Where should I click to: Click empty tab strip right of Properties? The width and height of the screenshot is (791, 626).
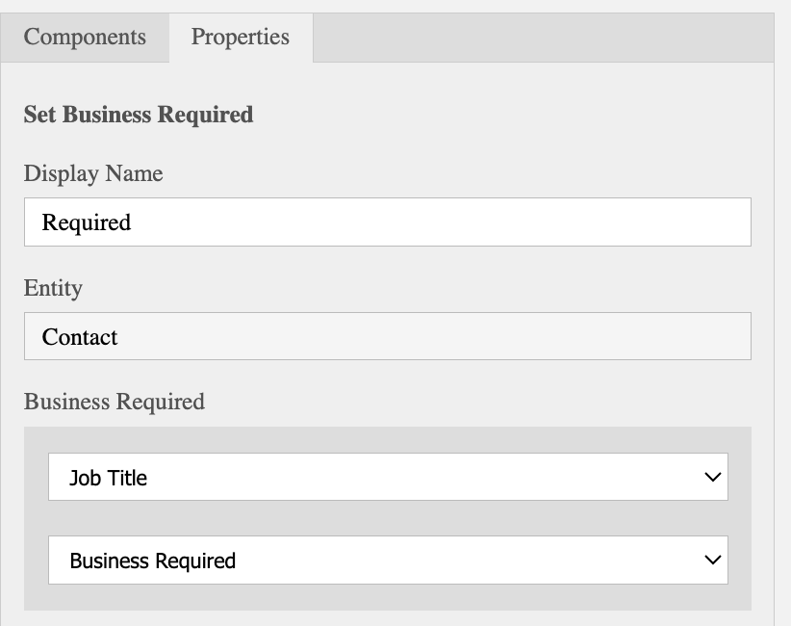point(539,38)
